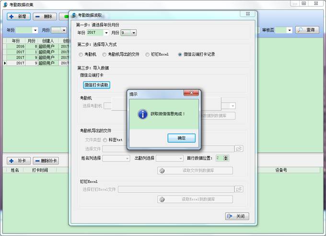This screenshot has width=326, height=236.
Task: Expand the 月份 dropdown showing 9
Action: (133, 33)
